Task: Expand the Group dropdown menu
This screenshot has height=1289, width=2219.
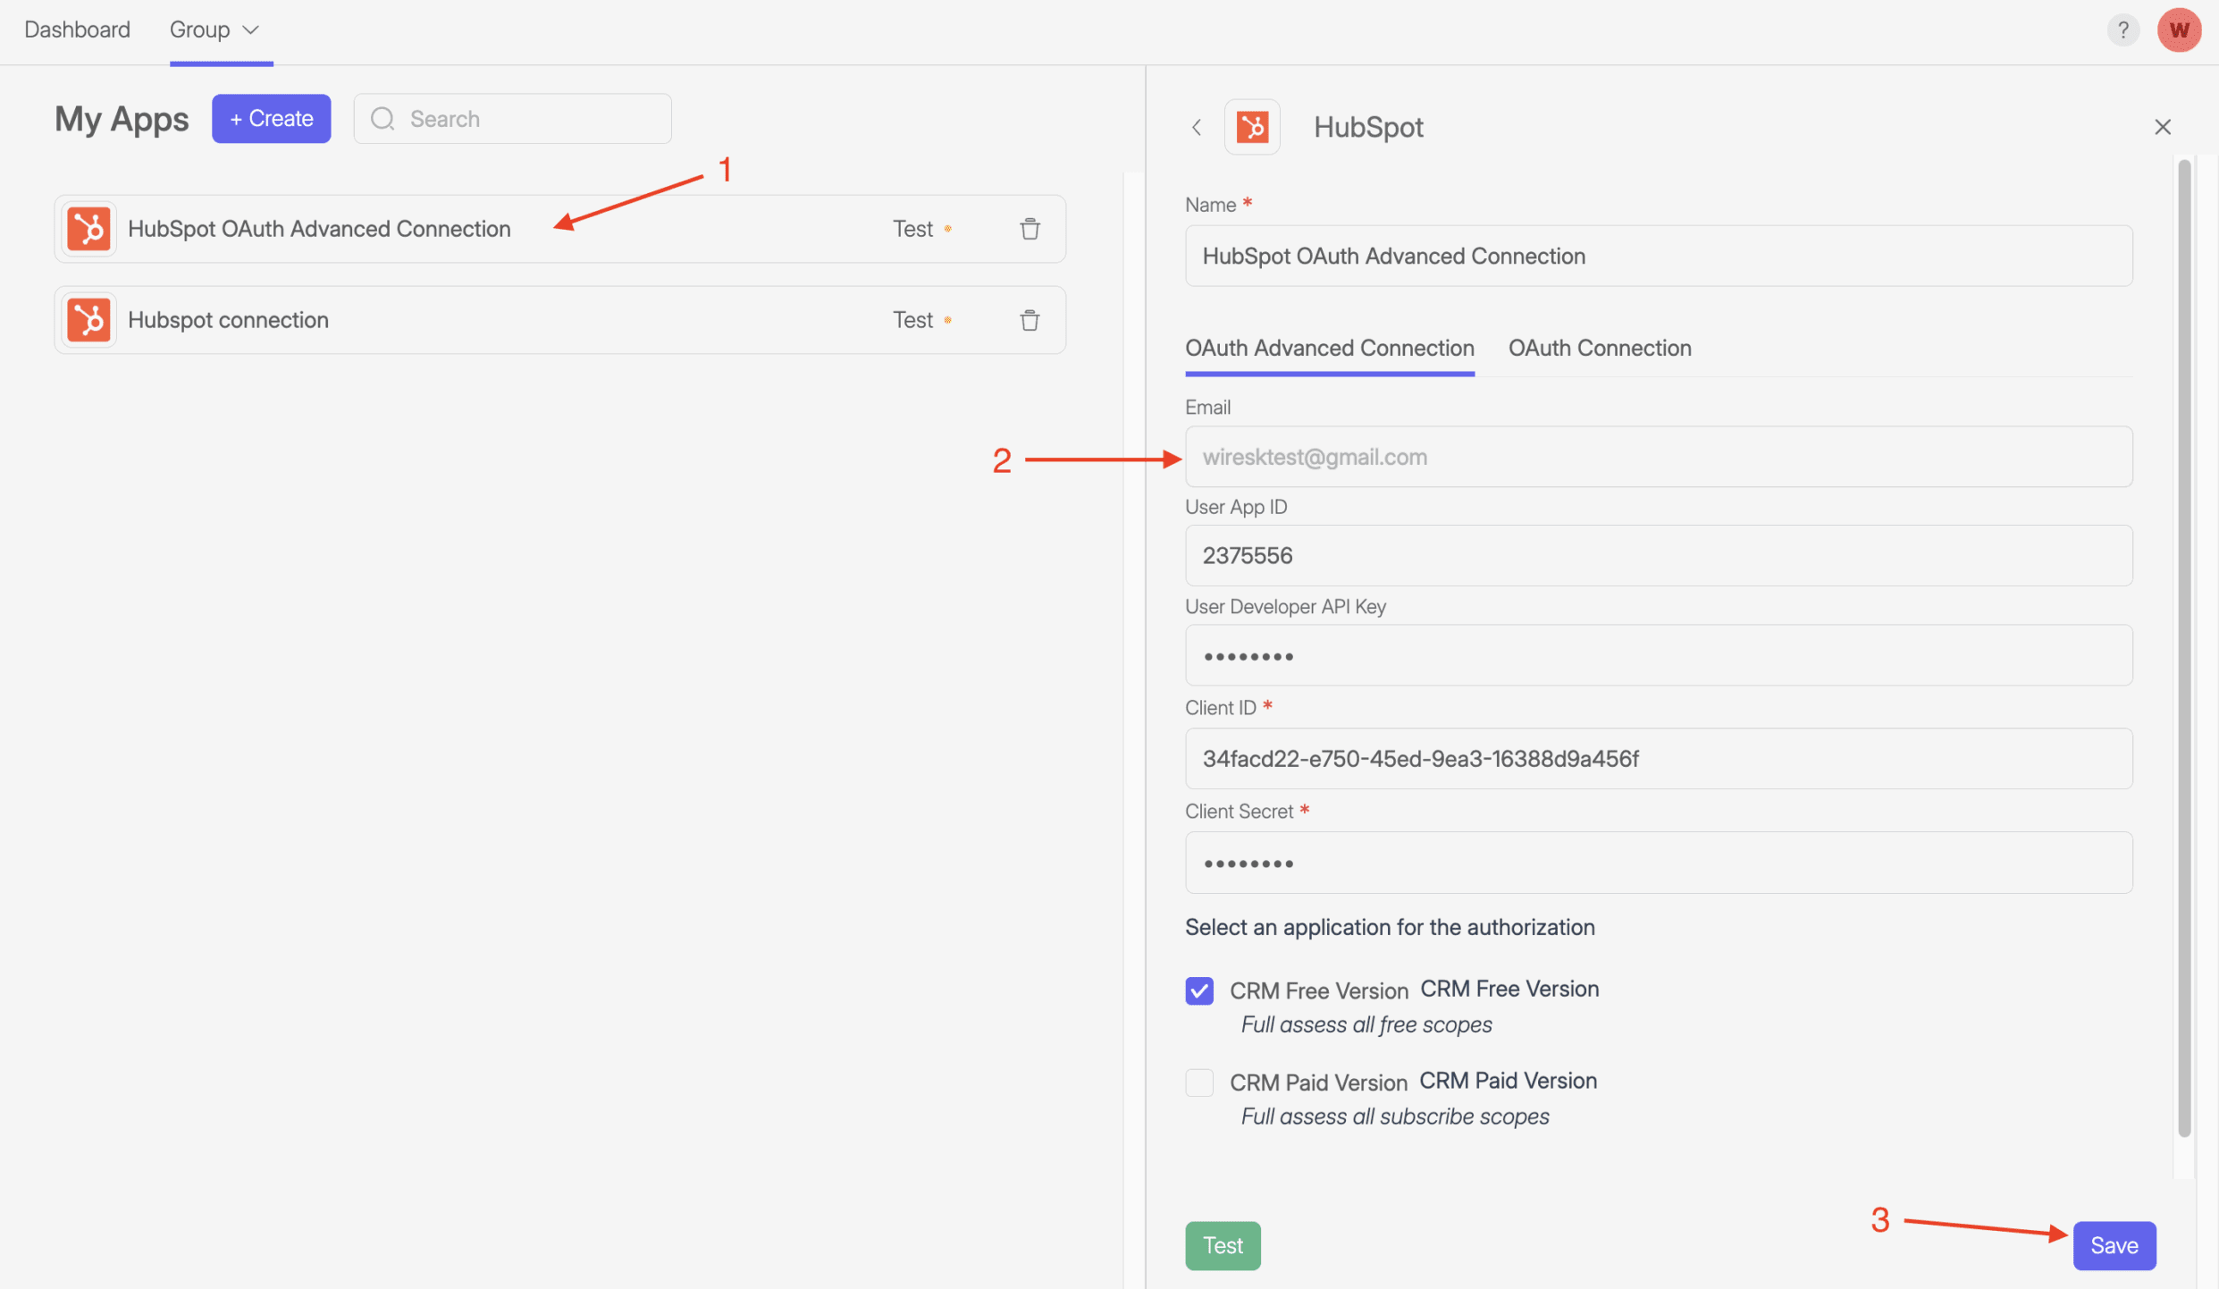Action: coord(214,30)
